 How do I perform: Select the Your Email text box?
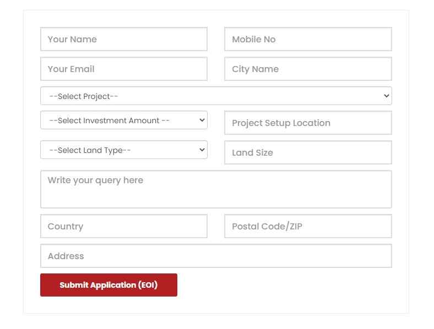coord(123,69)
